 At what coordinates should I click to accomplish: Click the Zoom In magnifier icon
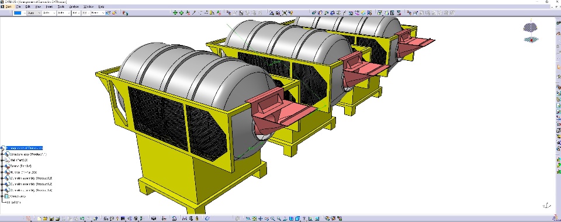click(x=273, y=218)
